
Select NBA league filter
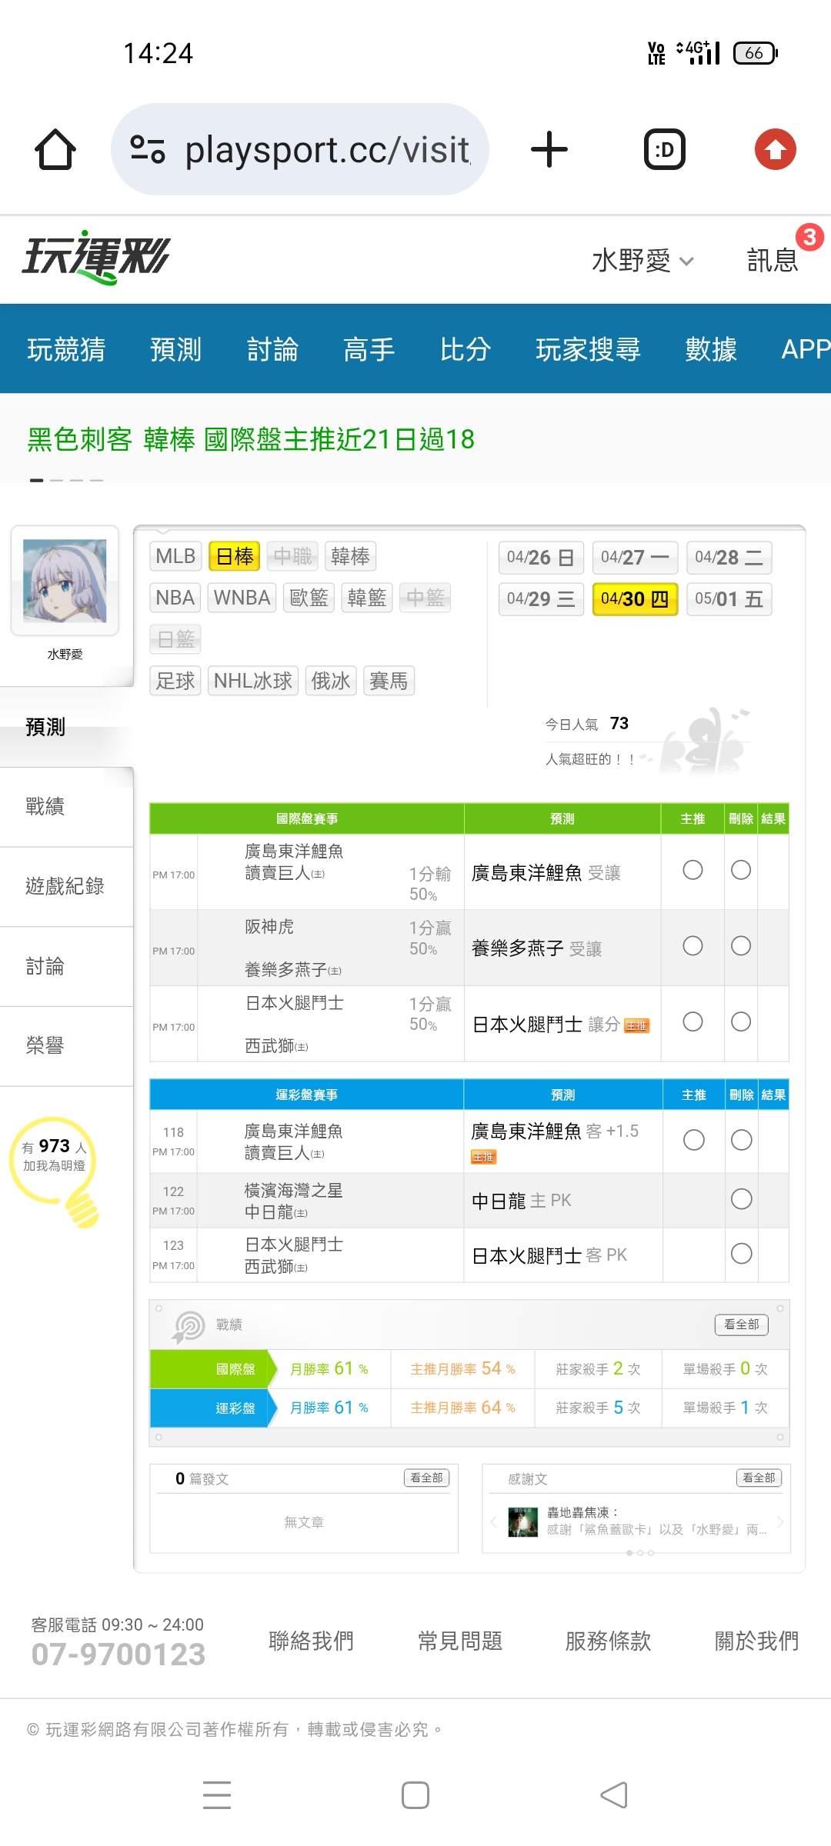tap(175, 598)
